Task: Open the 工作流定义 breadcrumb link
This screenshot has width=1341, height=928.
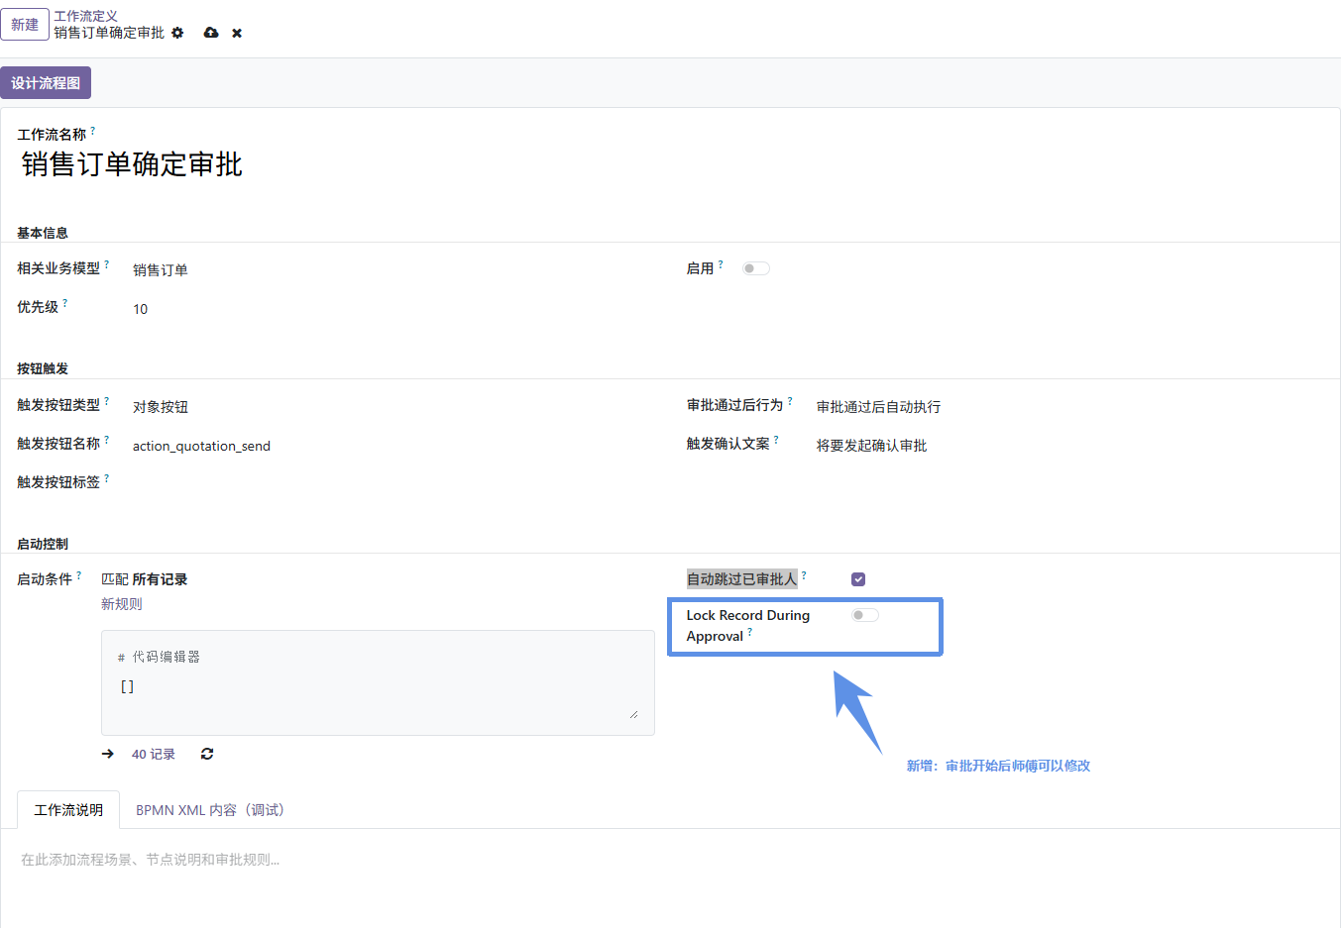Action: point(85,16)
